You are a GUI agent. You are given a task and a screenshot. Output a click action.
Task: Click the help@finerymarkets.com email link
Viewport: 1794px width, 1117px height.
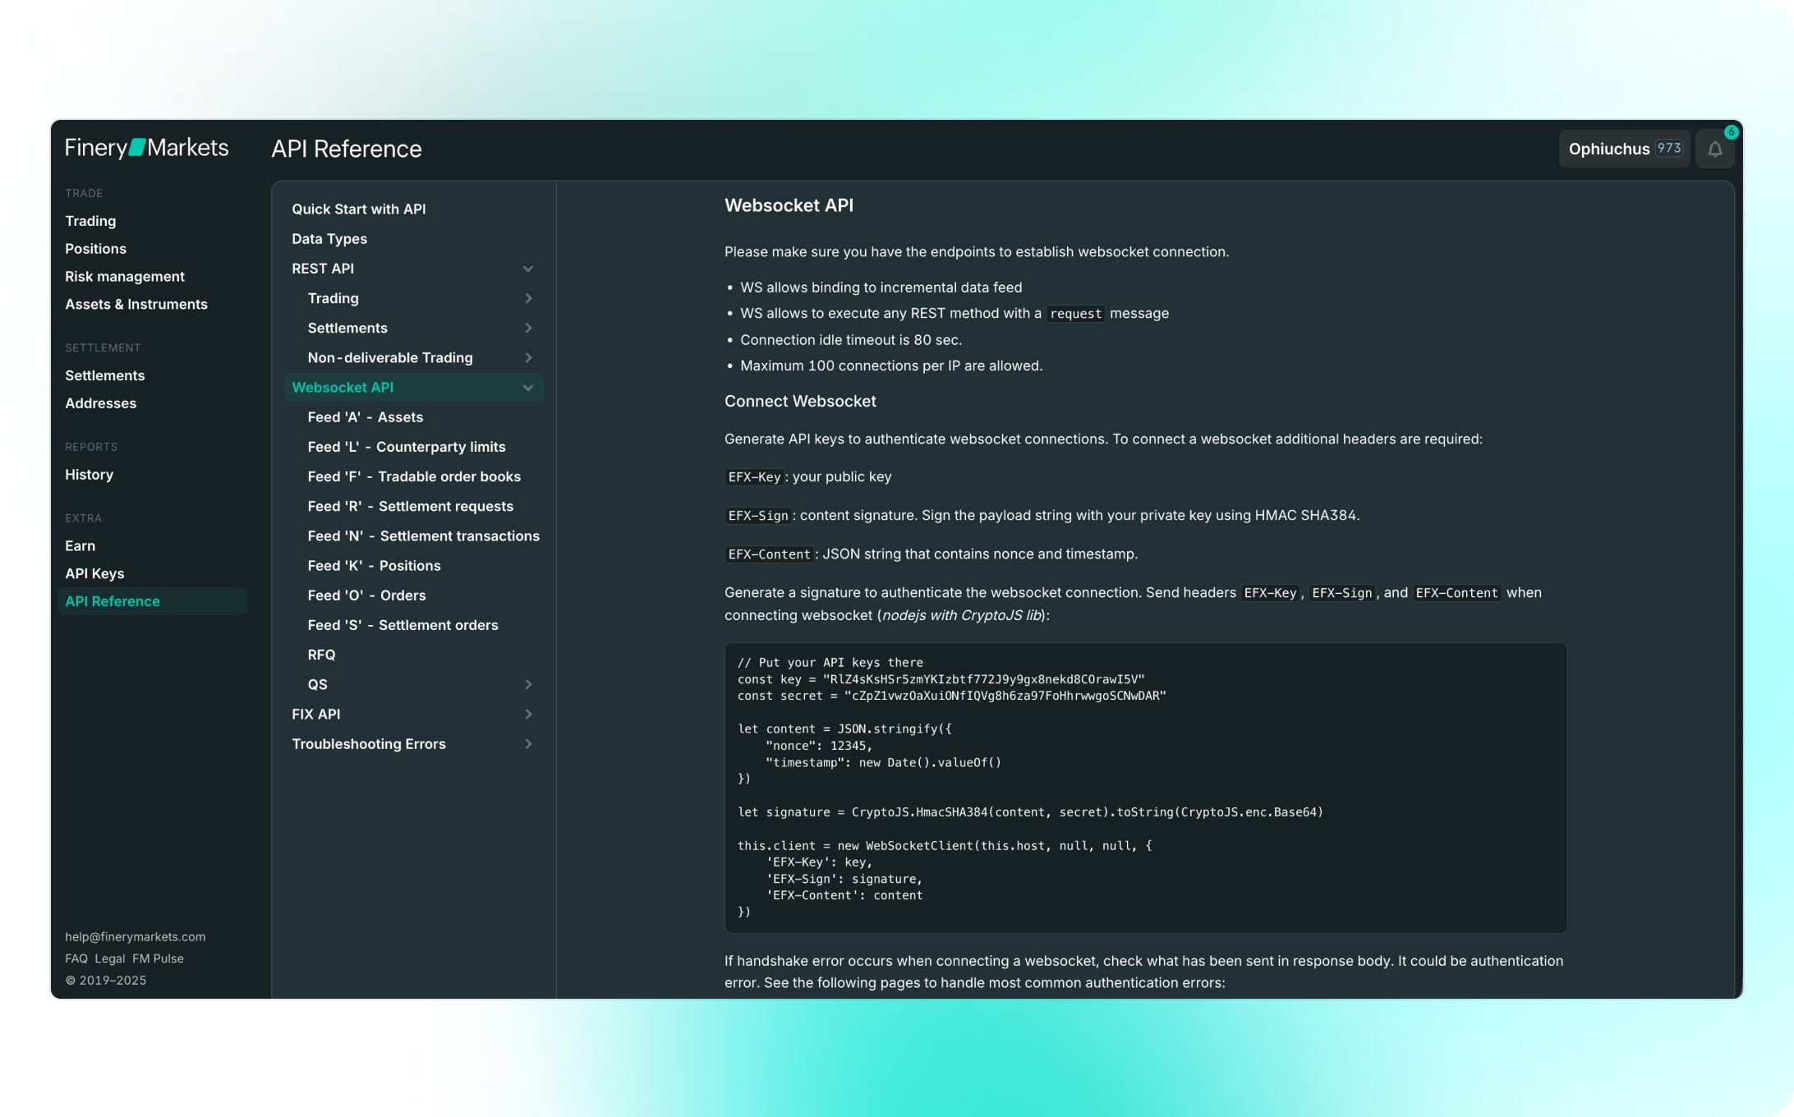136,936
